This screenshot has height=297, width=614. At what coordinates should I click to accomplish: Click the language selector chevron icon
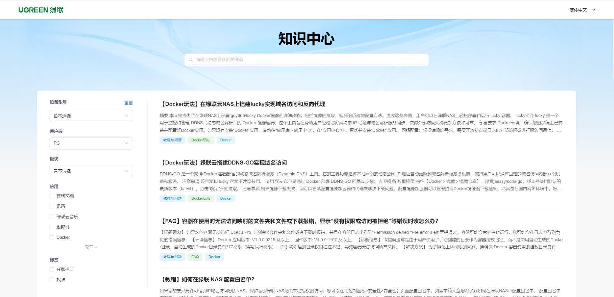(594, 10)
